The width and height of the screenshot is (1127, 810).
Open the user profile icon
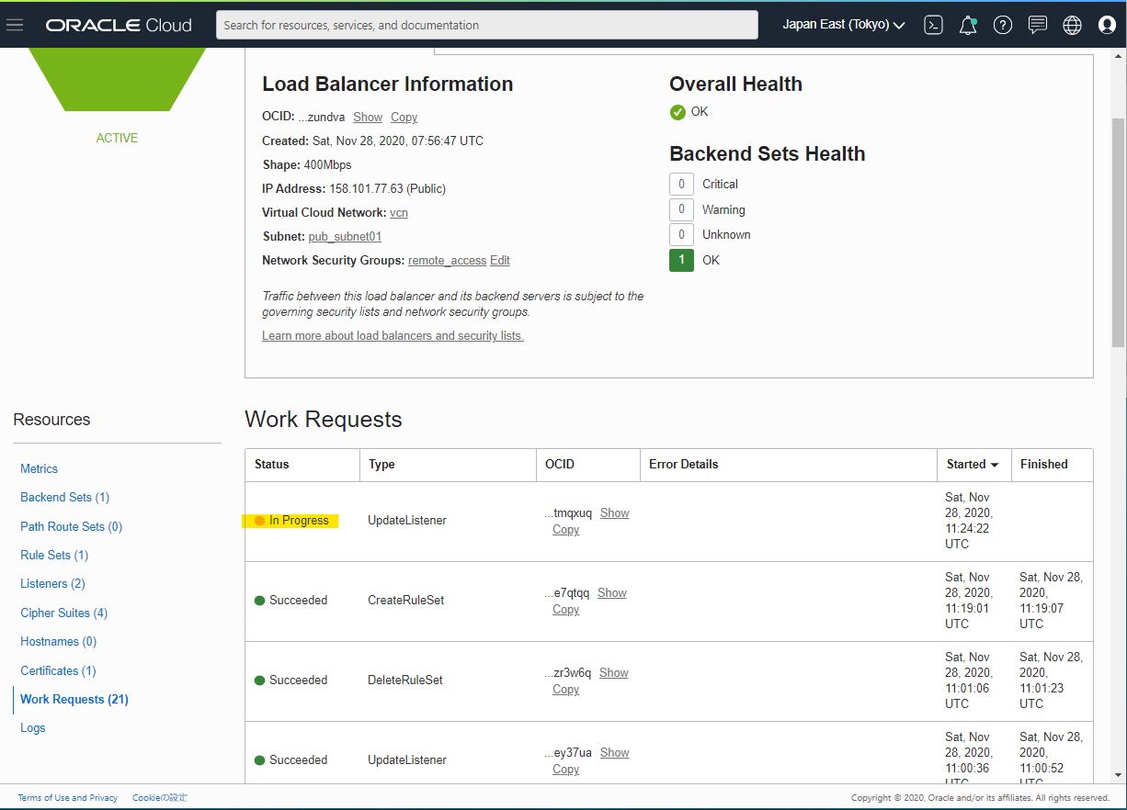1107,25
